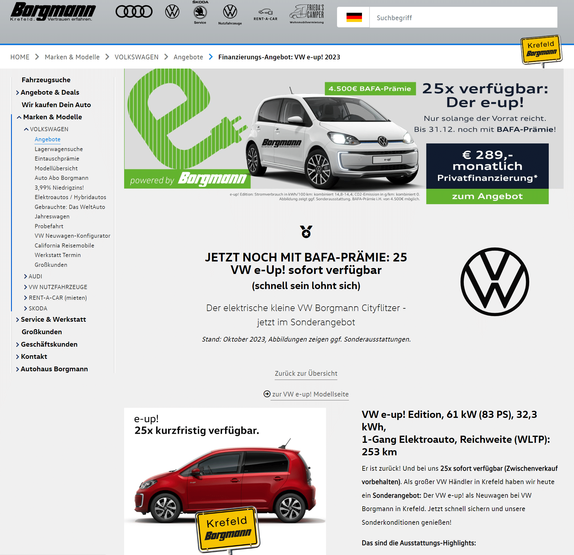Open the Volkswagen brand logo in header
The width and height of the screenshot is (574, 555).
(172, 12)
